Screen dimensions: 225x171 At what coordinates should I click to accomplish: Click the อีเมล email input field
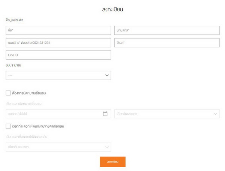[x=167, y=43]
